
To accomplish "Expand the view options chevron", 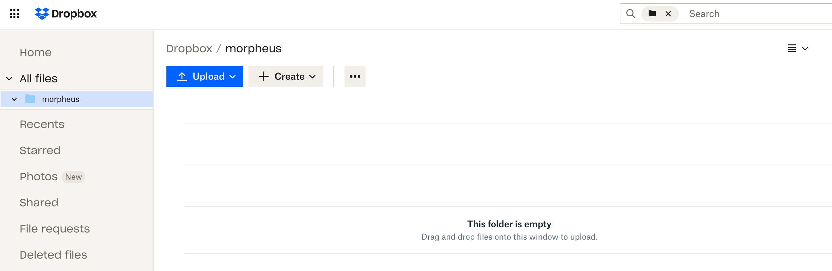I will (x=805, y=49).
